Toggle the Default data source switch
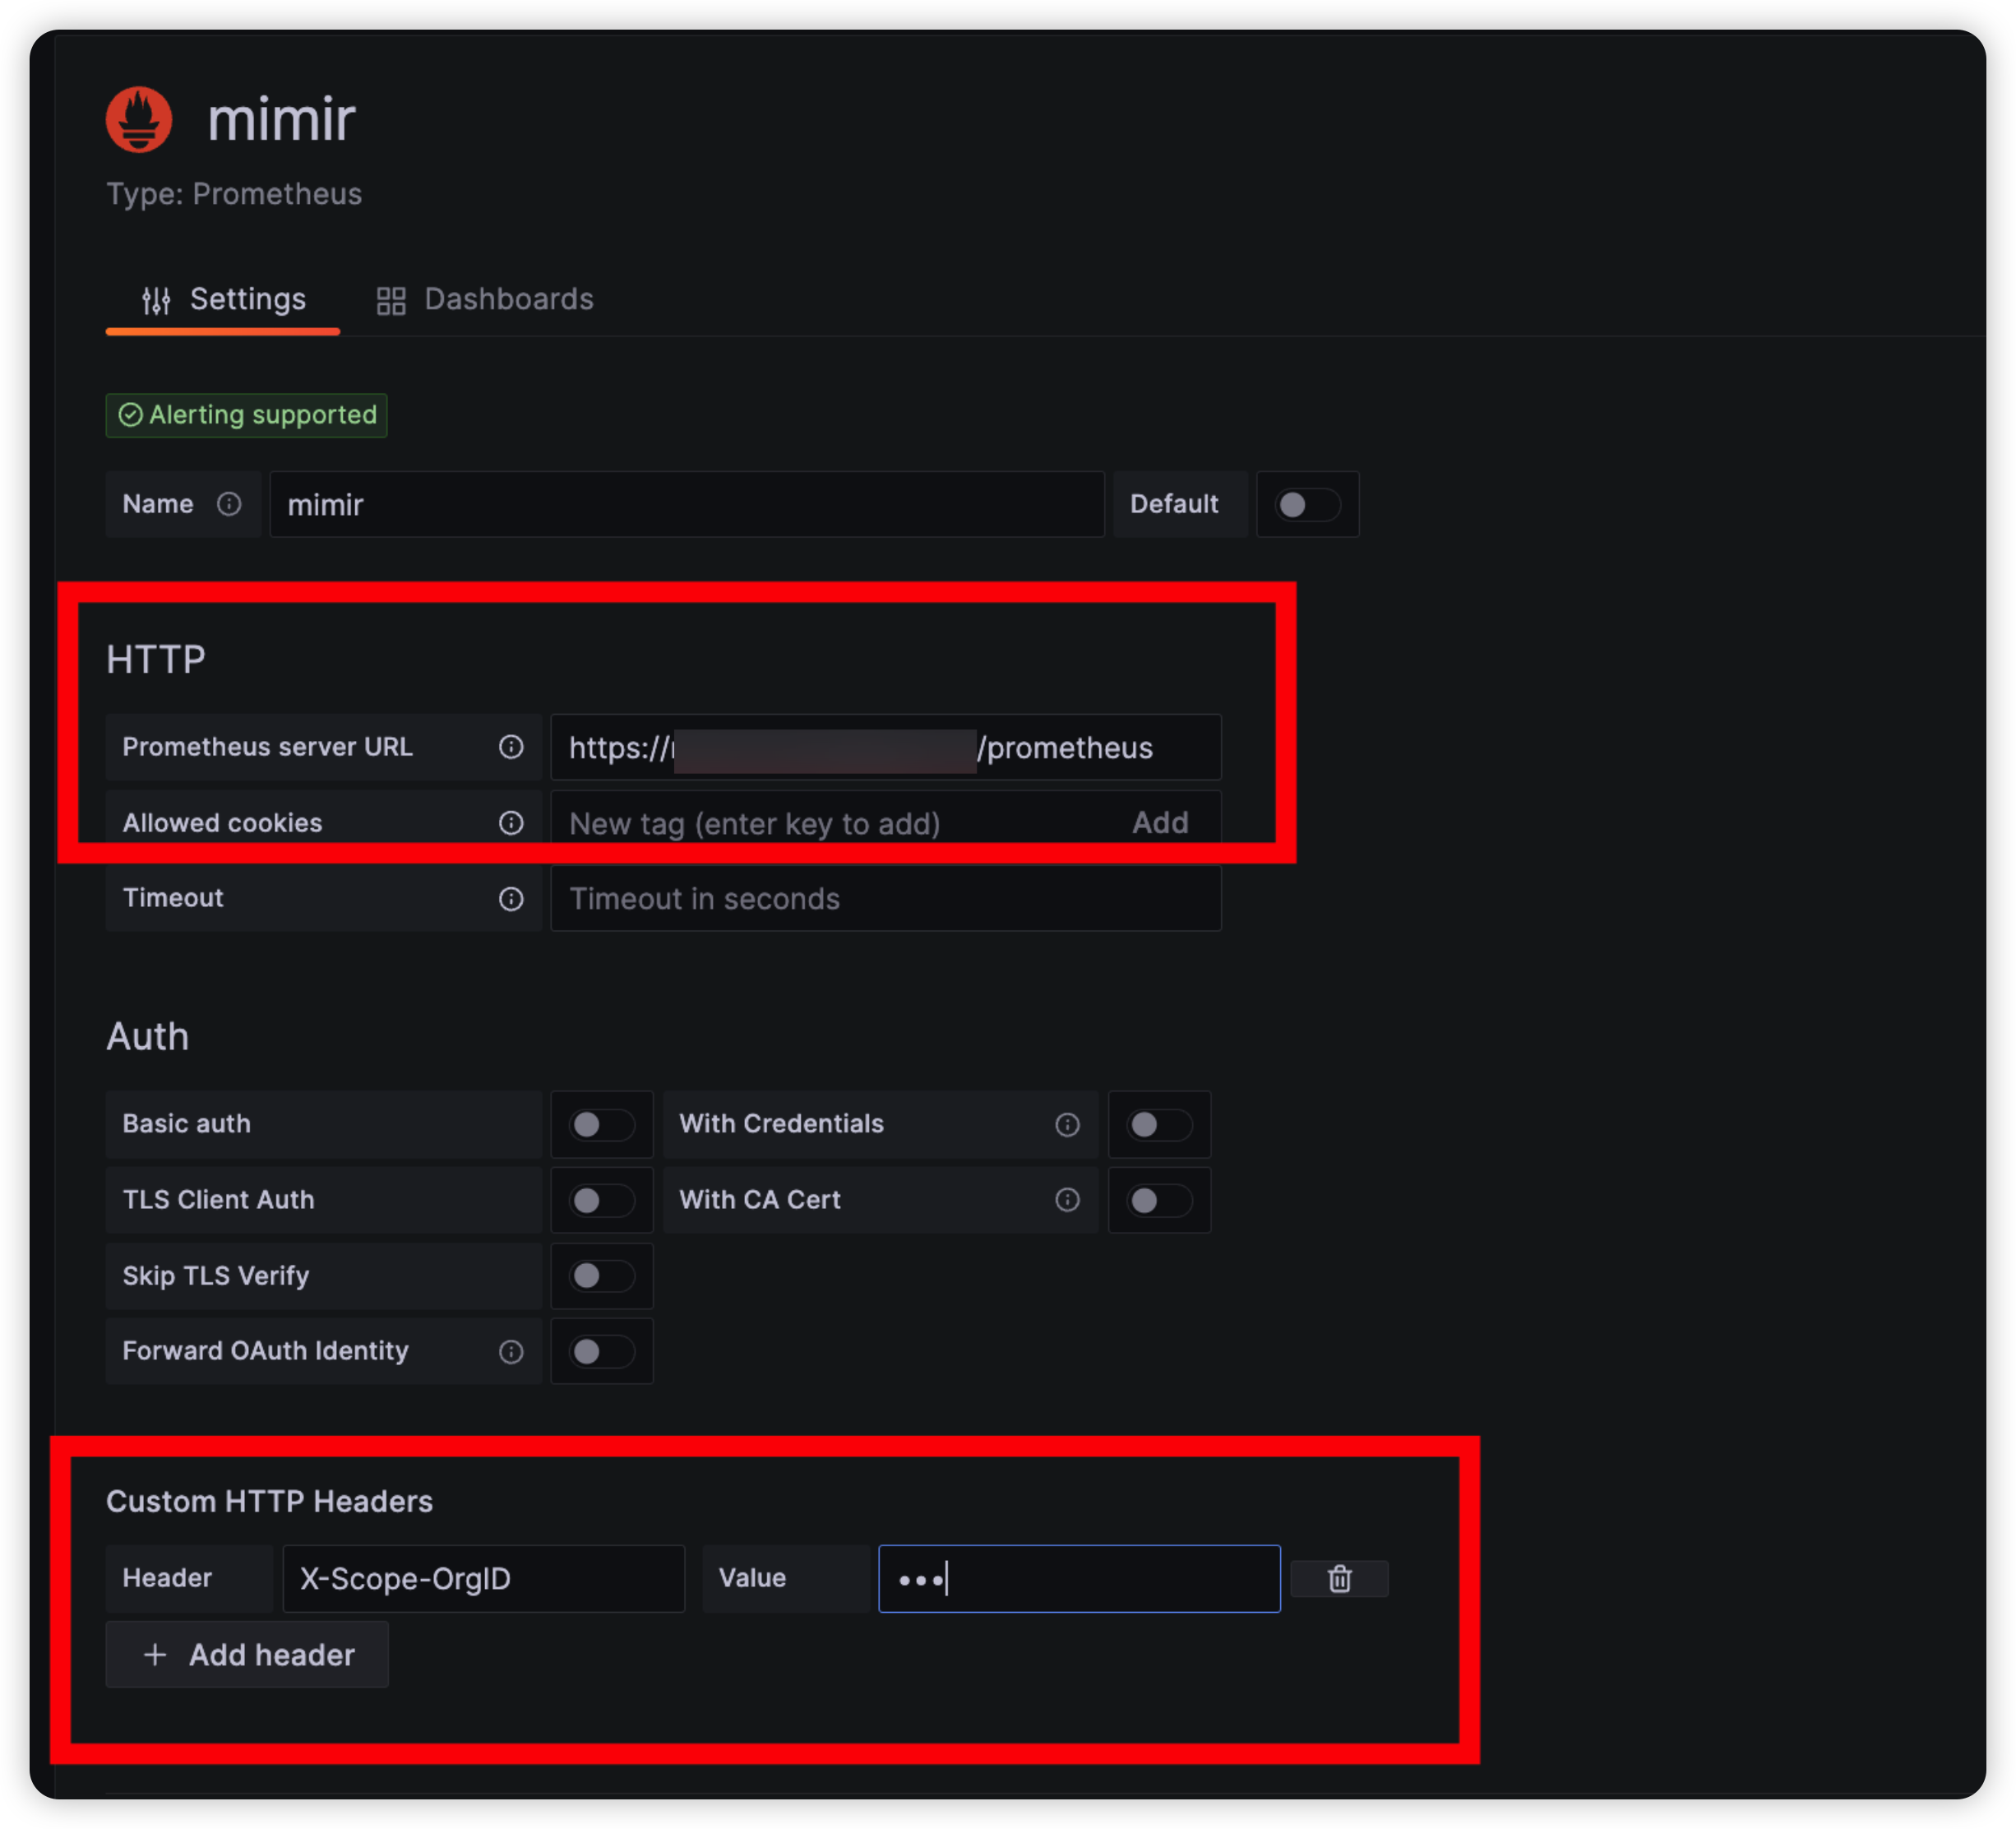This screenshot has height=1829, width=2016. tap(1306, 504)
